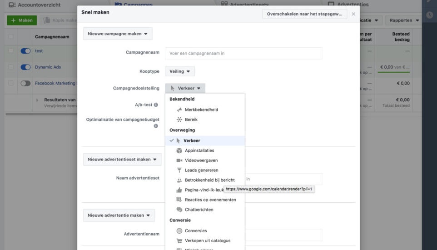Screen dimensions: 437x250
Task: Click the Accountoverzicht tab
Action: pyautogui.click(x=35, y=5)
